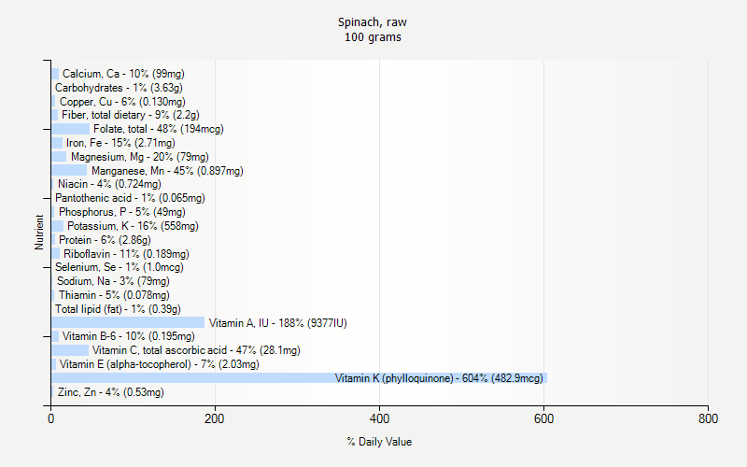The image size is (747, 467).
Task: Select the Protein - 6% (2.86g) label
Action: click(x=105, y=240)
